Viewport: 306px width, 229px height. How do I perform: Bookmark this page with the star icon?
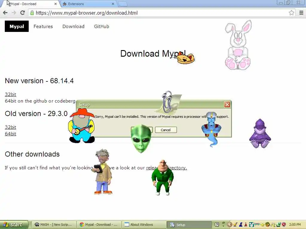[x=291, y=13]
